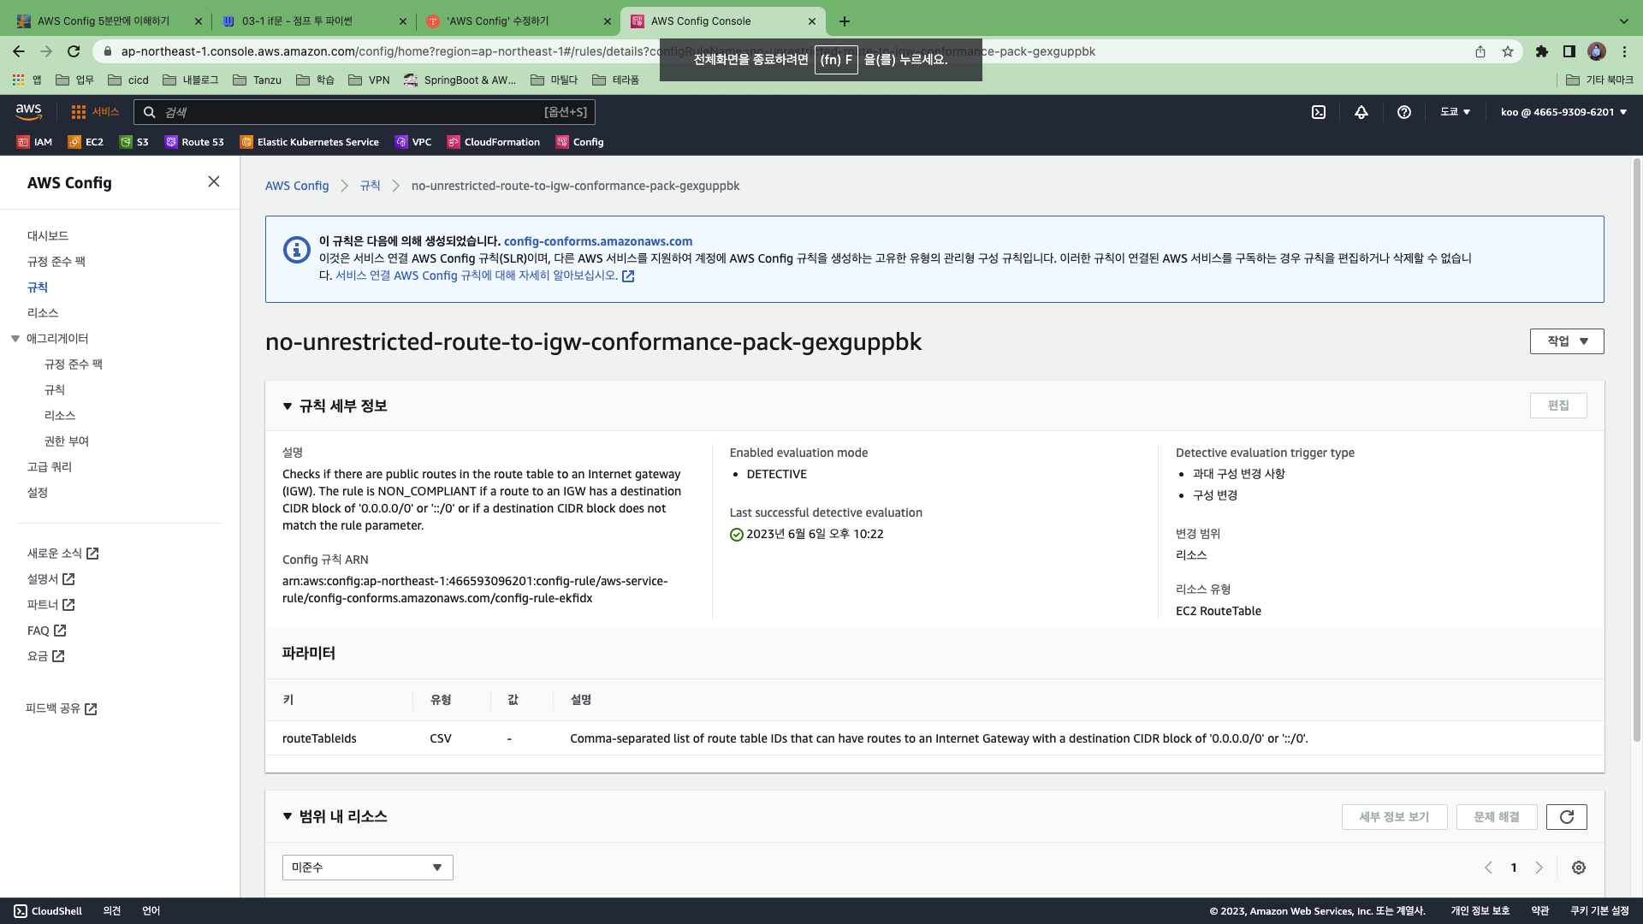The width and height of the screenshot is (1643, 924).
Task: Click the IAM shortcut in favorites bar
Action: (35, 142)
